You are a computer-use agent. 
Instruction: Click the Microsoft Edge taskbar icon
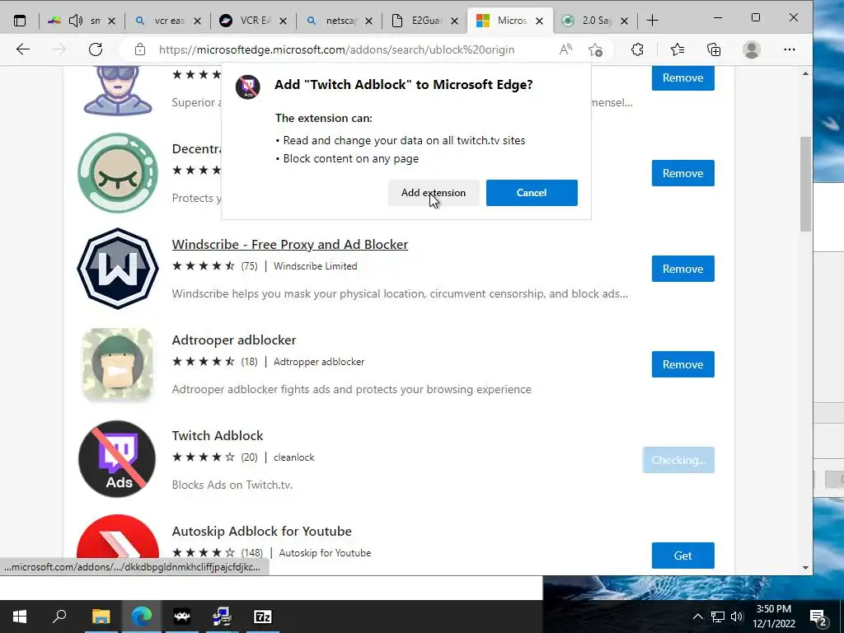pyautogui.click(x=142, y=617)
